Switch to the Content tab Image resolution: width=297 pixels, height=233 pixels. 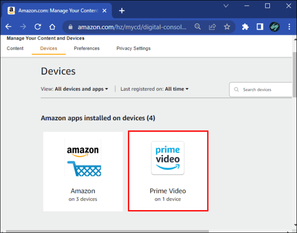[15, 48]
